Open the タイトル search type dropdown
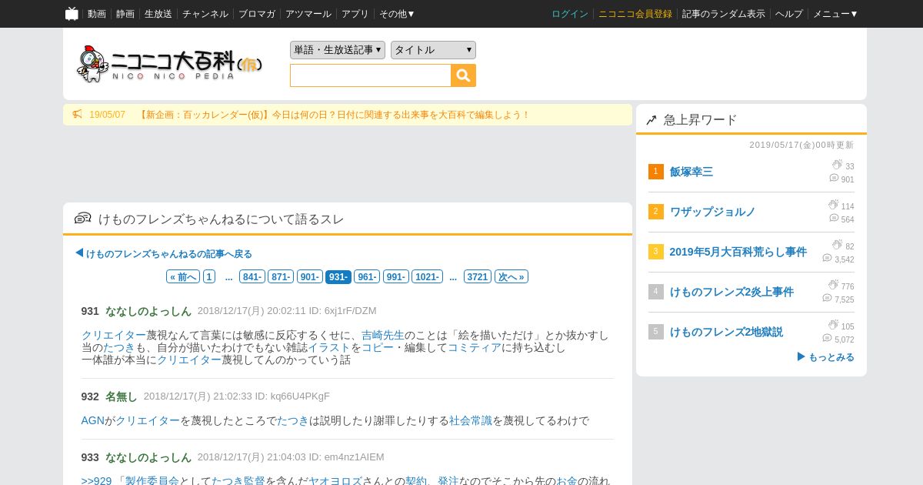 (x=433, y=50)
